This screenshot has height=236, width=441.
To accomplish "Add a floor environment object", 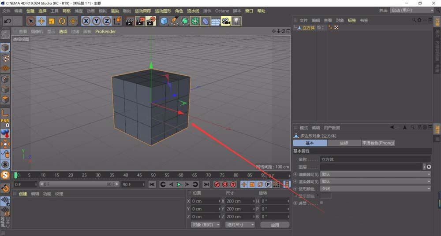I will pyautogui.click(x=216, y=21).
